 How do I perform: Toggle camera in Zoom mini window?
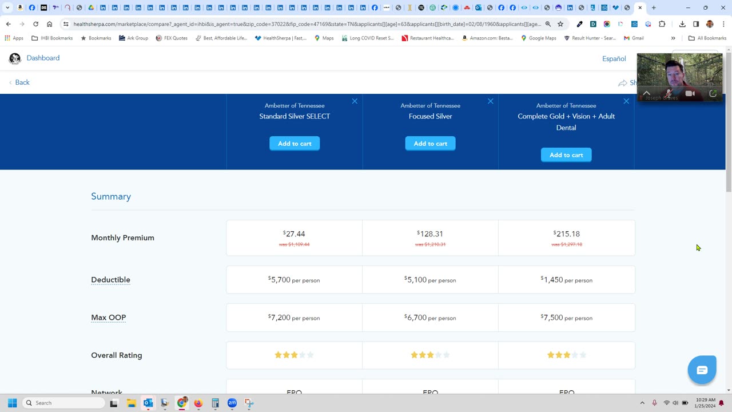point(690,93)
